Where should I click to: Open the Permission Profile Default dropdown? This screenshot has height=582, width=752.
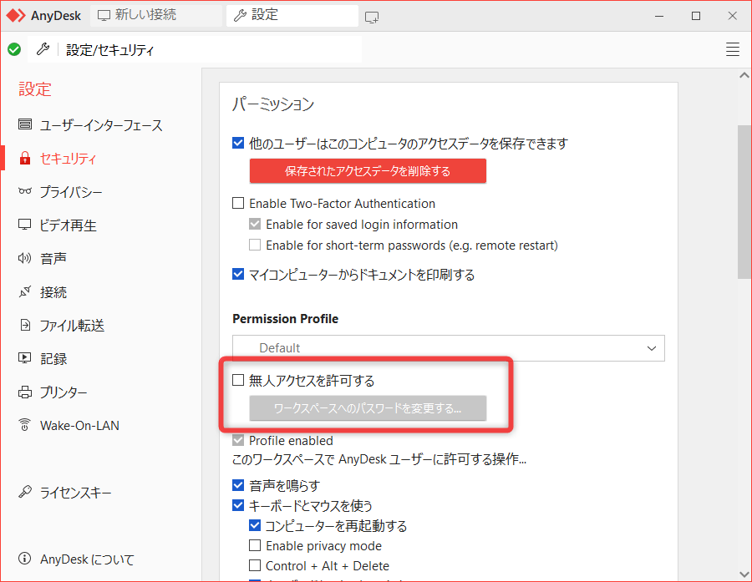click(449, 348)
